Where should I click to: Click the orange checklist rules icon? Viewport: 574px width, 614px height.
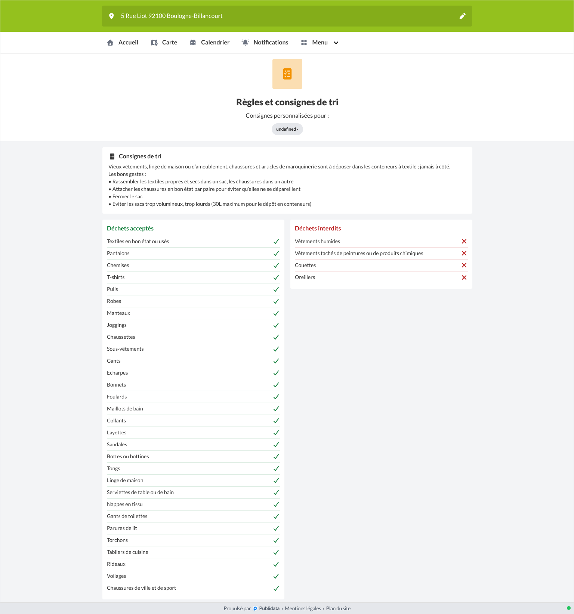[x=287, y=74]
